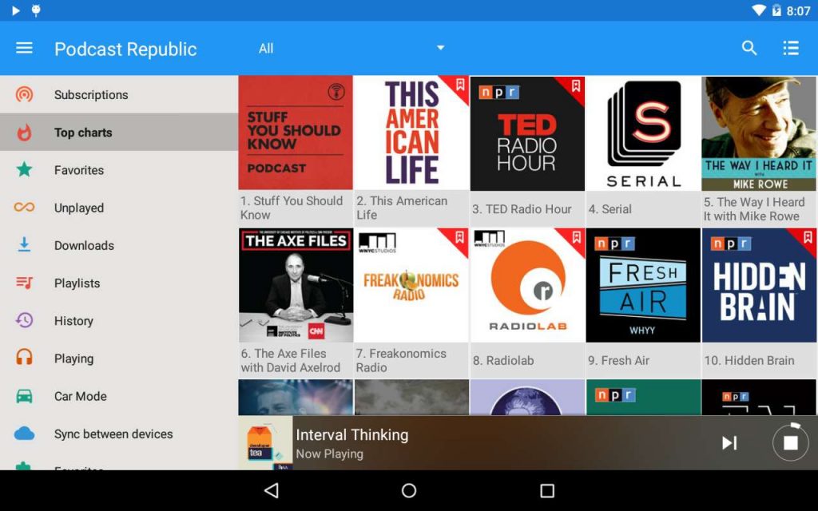Open the Fresh Air cover art
The image size is (818, 511).
[643, 285]
